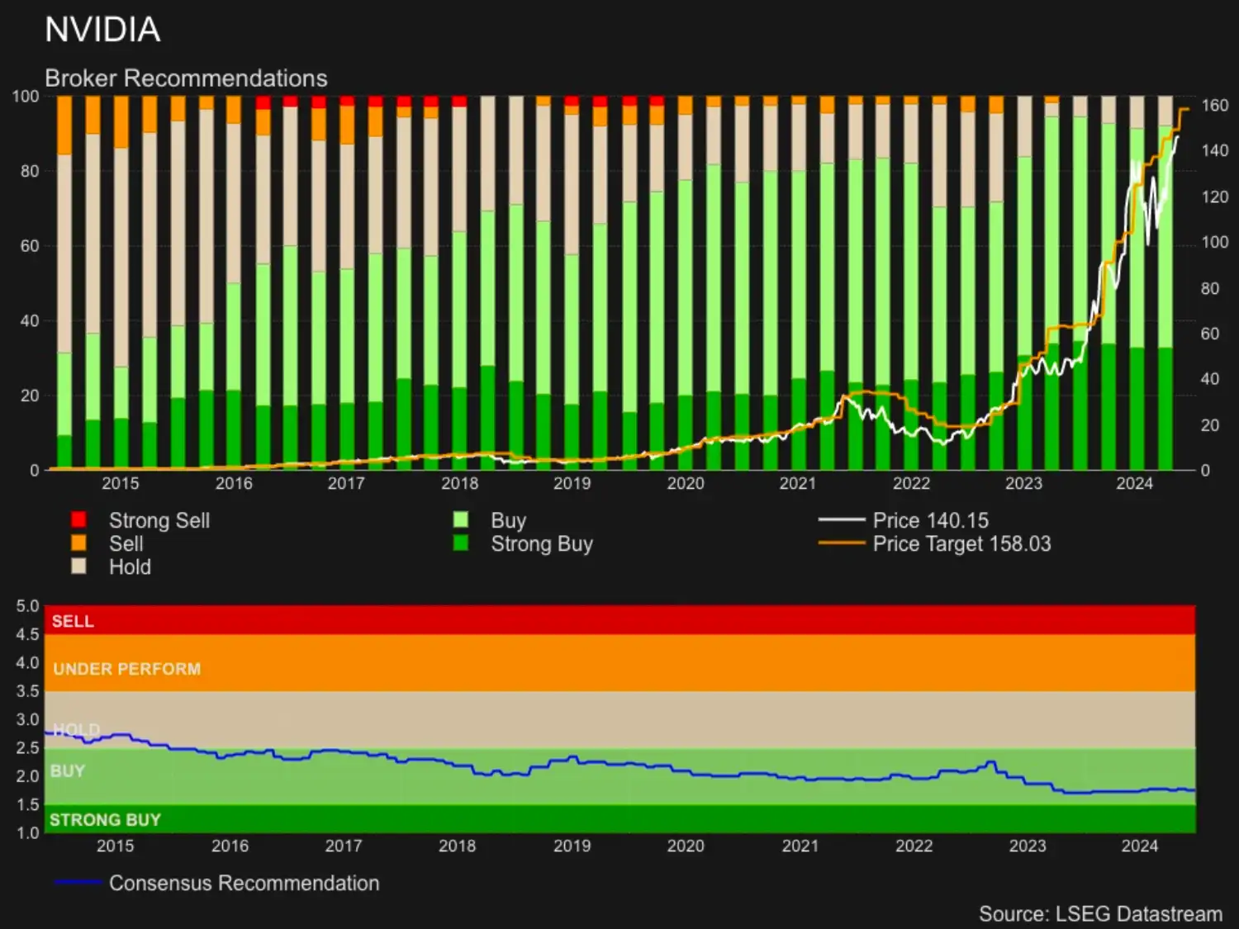
Task: Select the 'Hold' label in the legend
Action: pyautogui.click(x=131, y=566)
